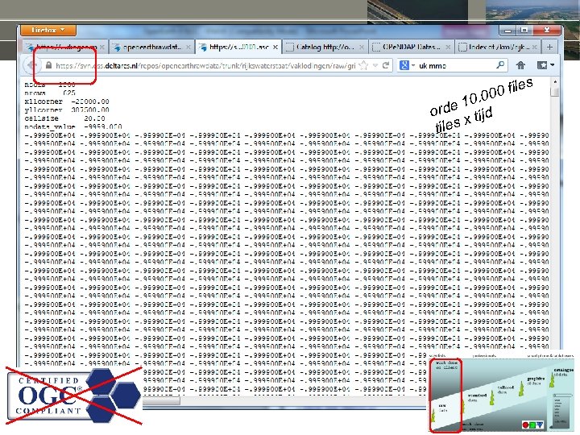Open the Firefox application menu button
The width and height of the screenshot is (580, 435).
[48, 30]
